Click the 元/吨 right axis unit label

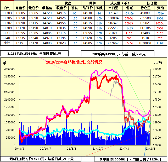point(158,62)
